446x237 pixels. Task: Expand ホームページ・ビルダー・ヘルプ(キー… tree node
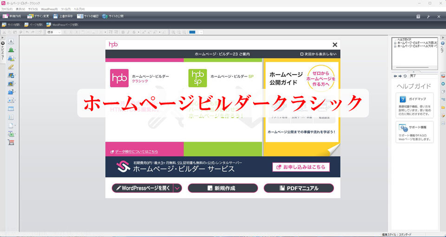(x=395, y=46)
